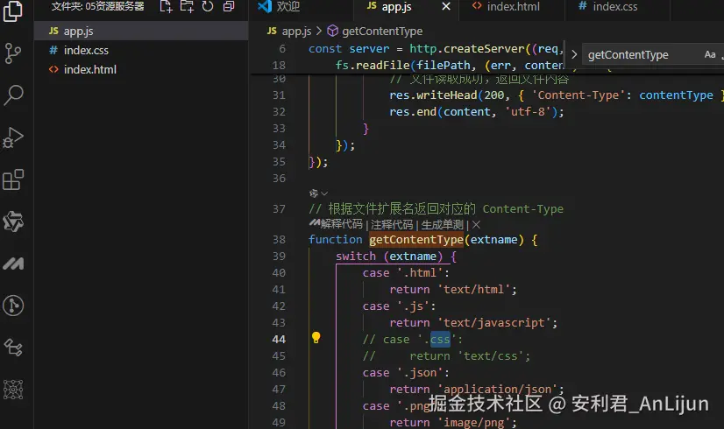Create a new file in the explorer

(166, 6)
